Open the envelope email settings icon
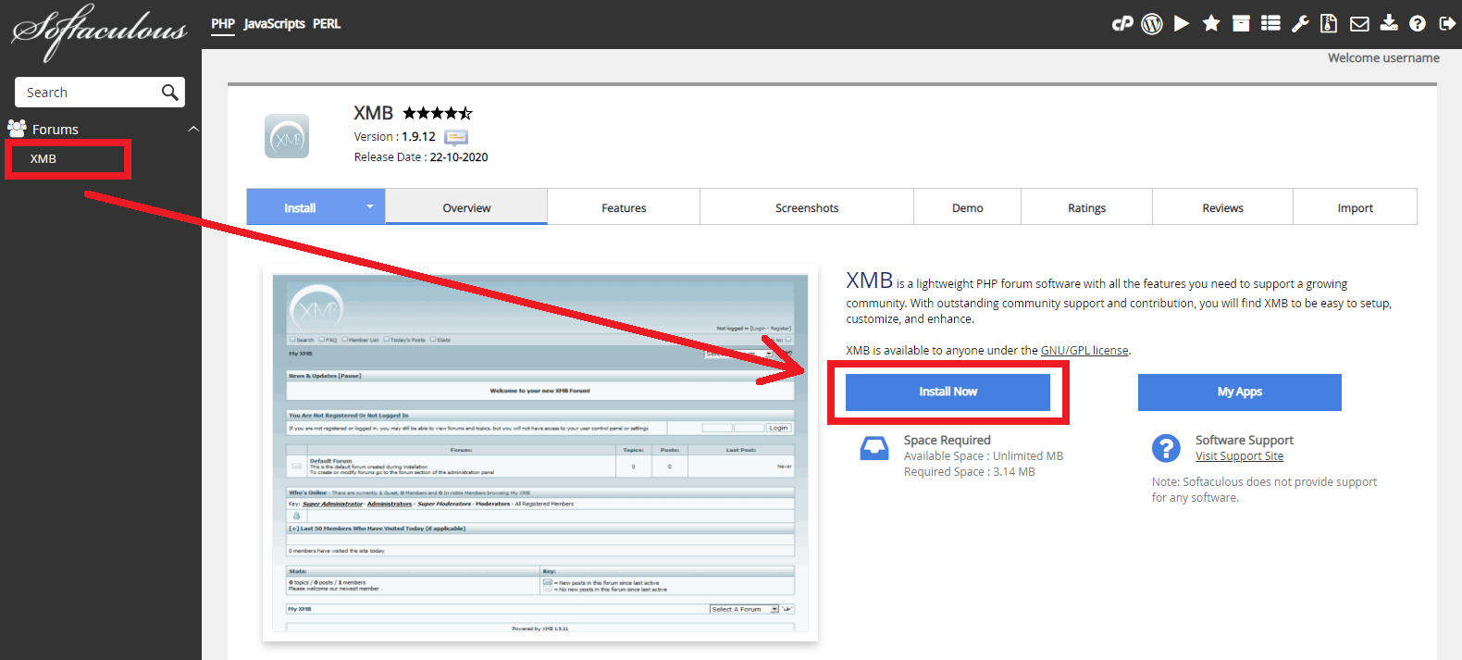The height and width of the screenshot is (660, 1462). pyautogui.click(x=1359, y=24)
